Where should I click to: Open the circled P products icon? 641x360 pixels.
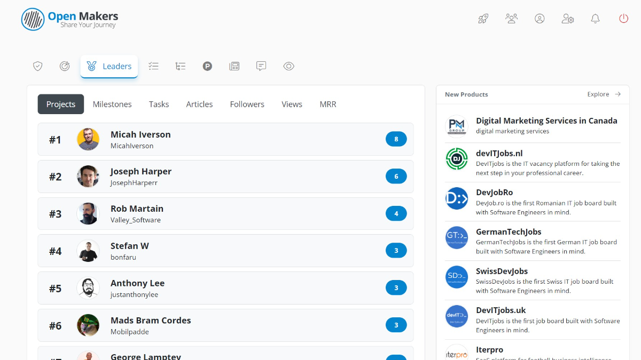(207, 66)
